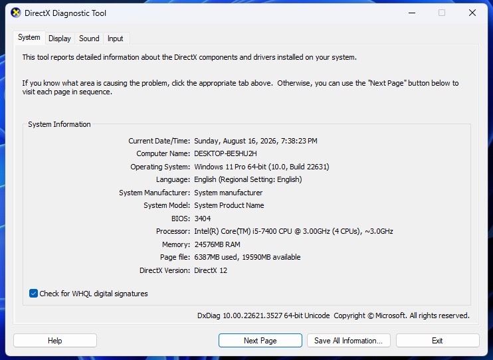Switch to the Input tab

[x=116, y=39]
